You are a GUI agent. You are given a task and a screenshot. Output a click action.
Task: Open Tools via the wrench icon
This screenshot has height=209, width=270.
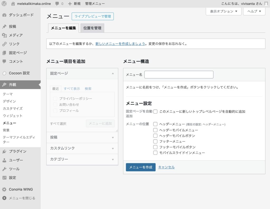4,169
